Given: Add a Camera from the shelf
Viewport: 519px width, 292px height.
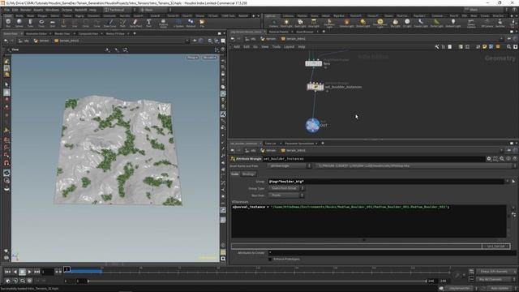Looking at the screenshot, I should pyautogui.click(x=273, y=23).
